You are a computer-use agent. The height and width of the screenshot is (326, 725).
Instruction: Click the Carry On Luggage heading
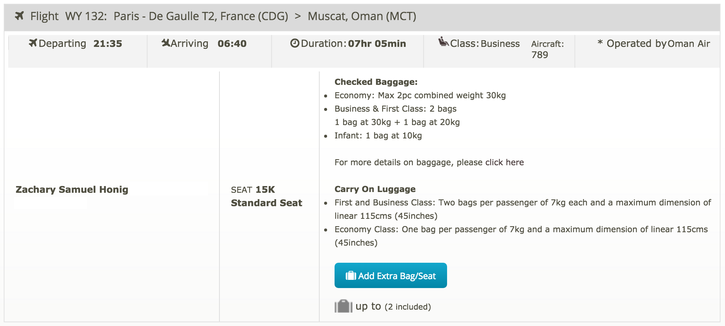[x=375, y=189]
